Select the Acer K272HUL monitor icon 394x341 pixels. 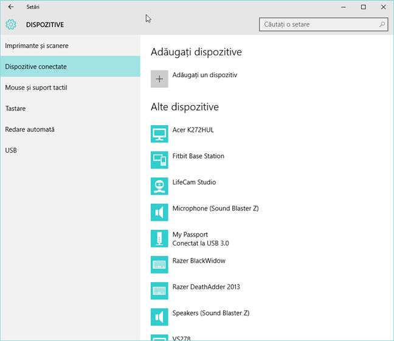point(159,134)
